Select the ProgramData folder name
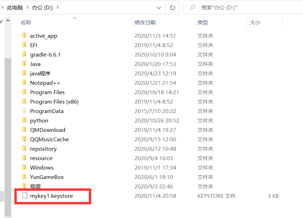303x218 pixels. click(47, 111)
